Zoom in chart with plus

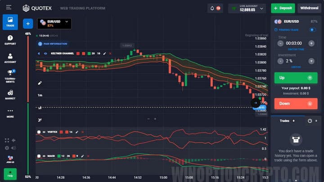click(x=155, y=119)
